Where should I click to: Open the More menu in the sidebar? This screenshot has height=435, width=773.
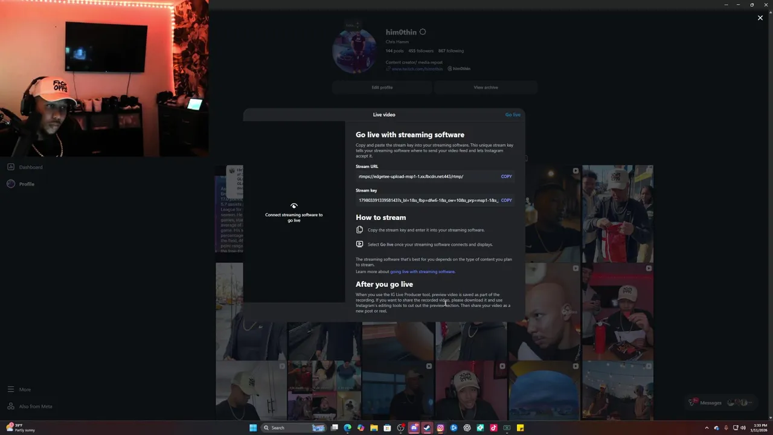point(18,390)
